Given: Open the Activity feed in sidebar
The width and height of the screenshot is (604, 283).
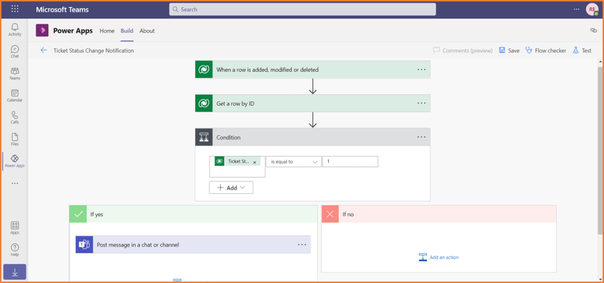Looking at the screenshot, I should coord(15,30).
